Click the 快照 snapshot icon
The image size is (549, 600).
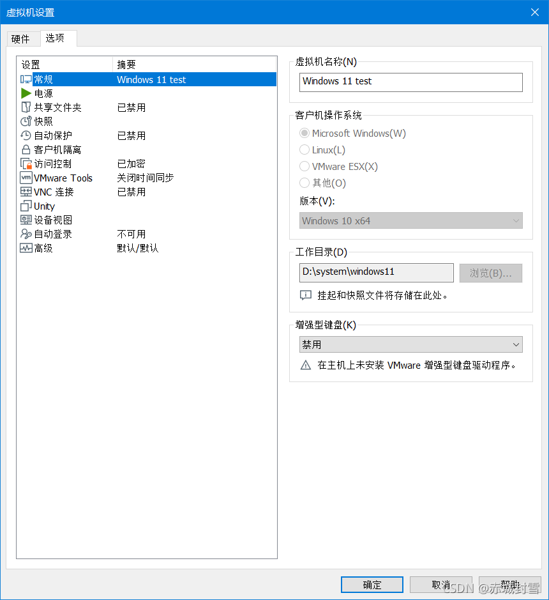[26, 121]
